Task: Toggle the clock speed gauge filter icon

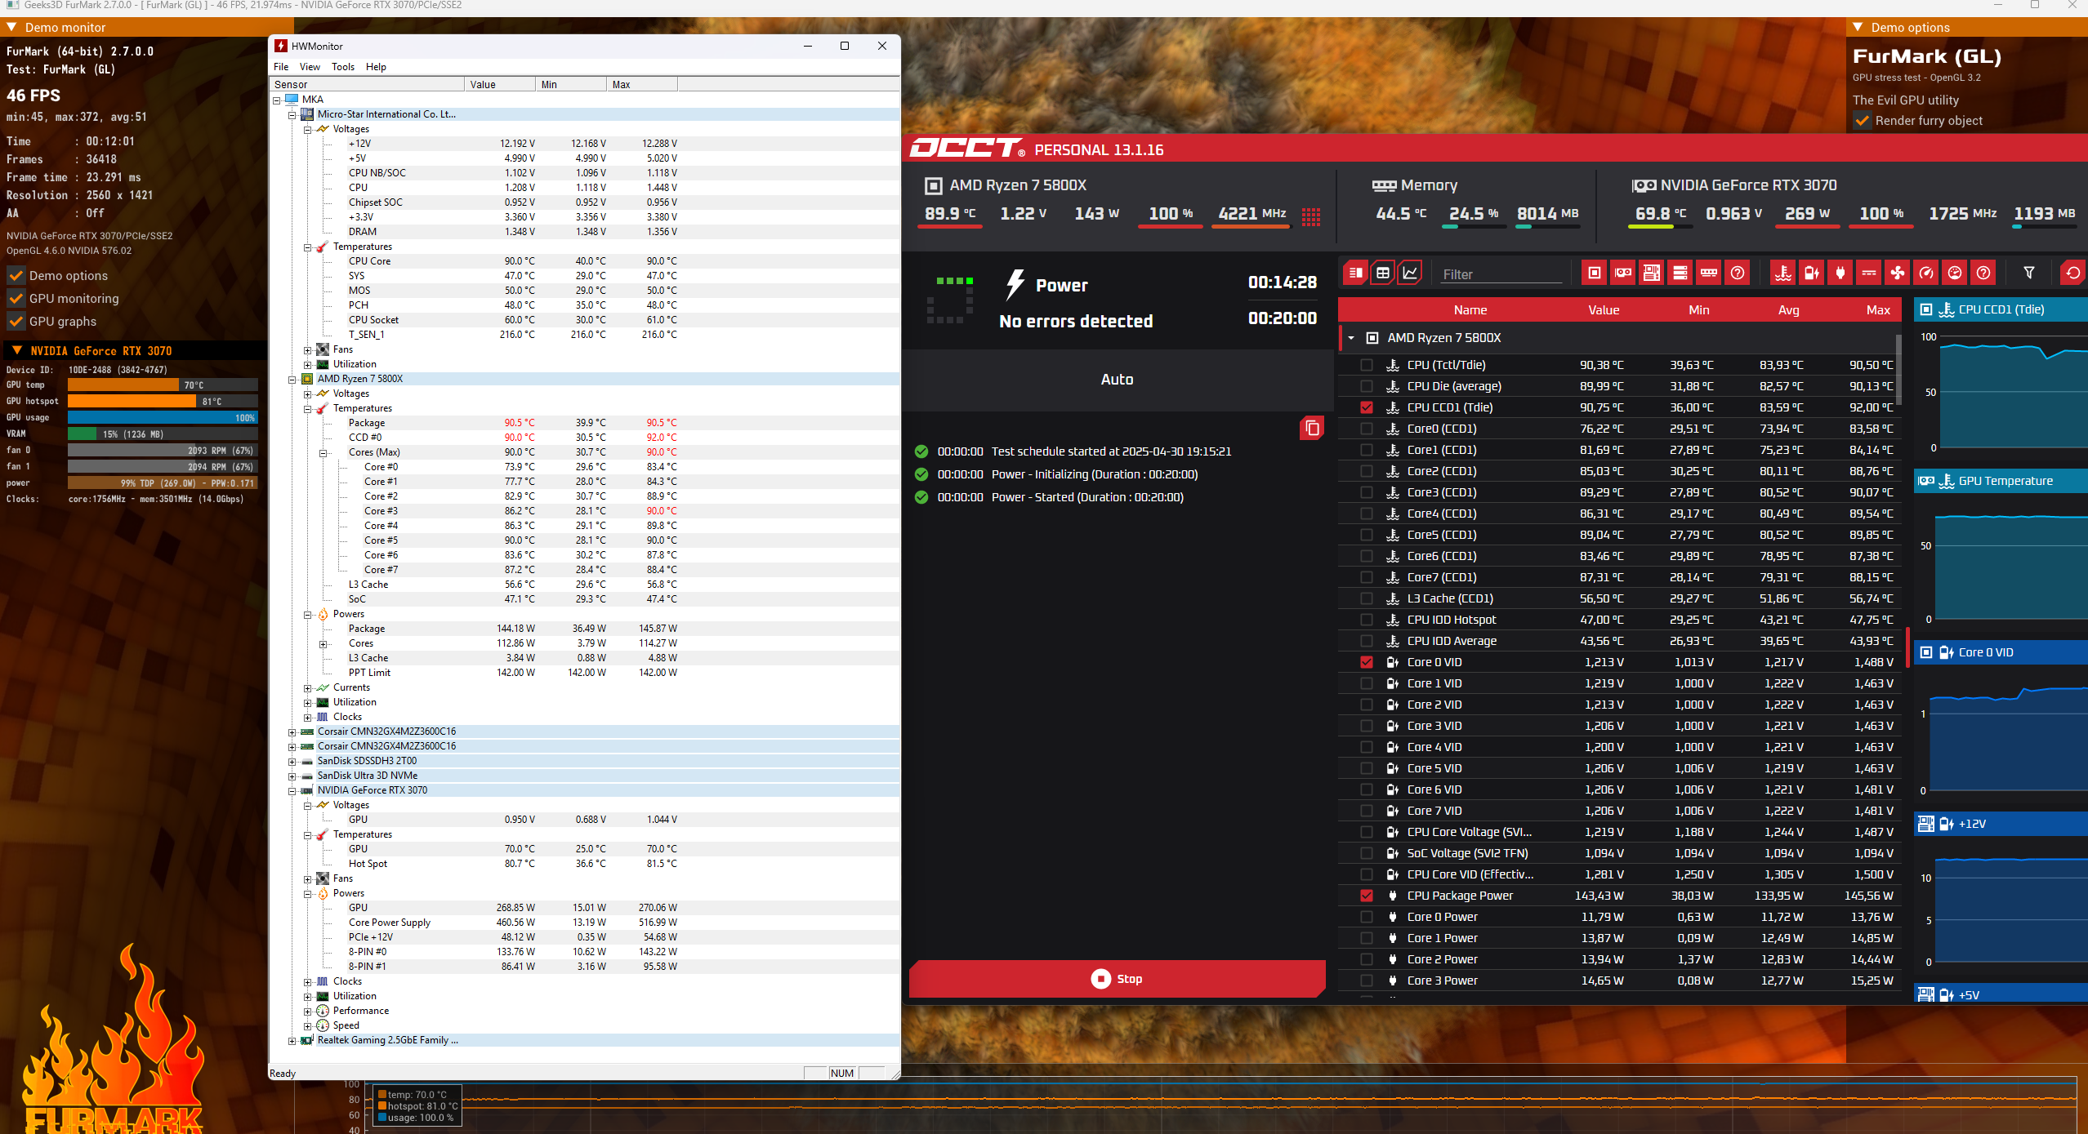Action: tap(1926, 273)
